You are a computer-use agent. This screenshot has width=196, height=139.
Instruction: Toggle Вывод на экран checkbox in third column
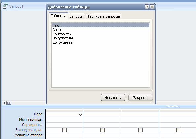pyautogui.click(x=140, y=130)
